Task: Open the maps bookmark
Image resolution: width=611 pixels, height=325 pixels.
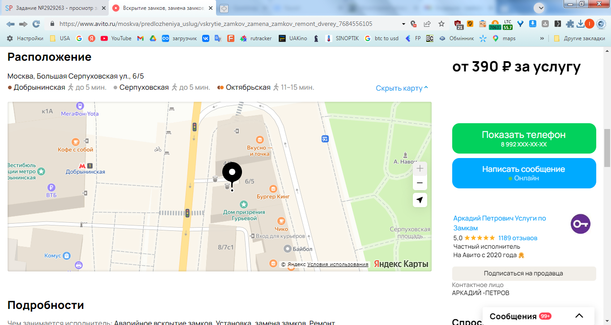Action: point(504,38)
